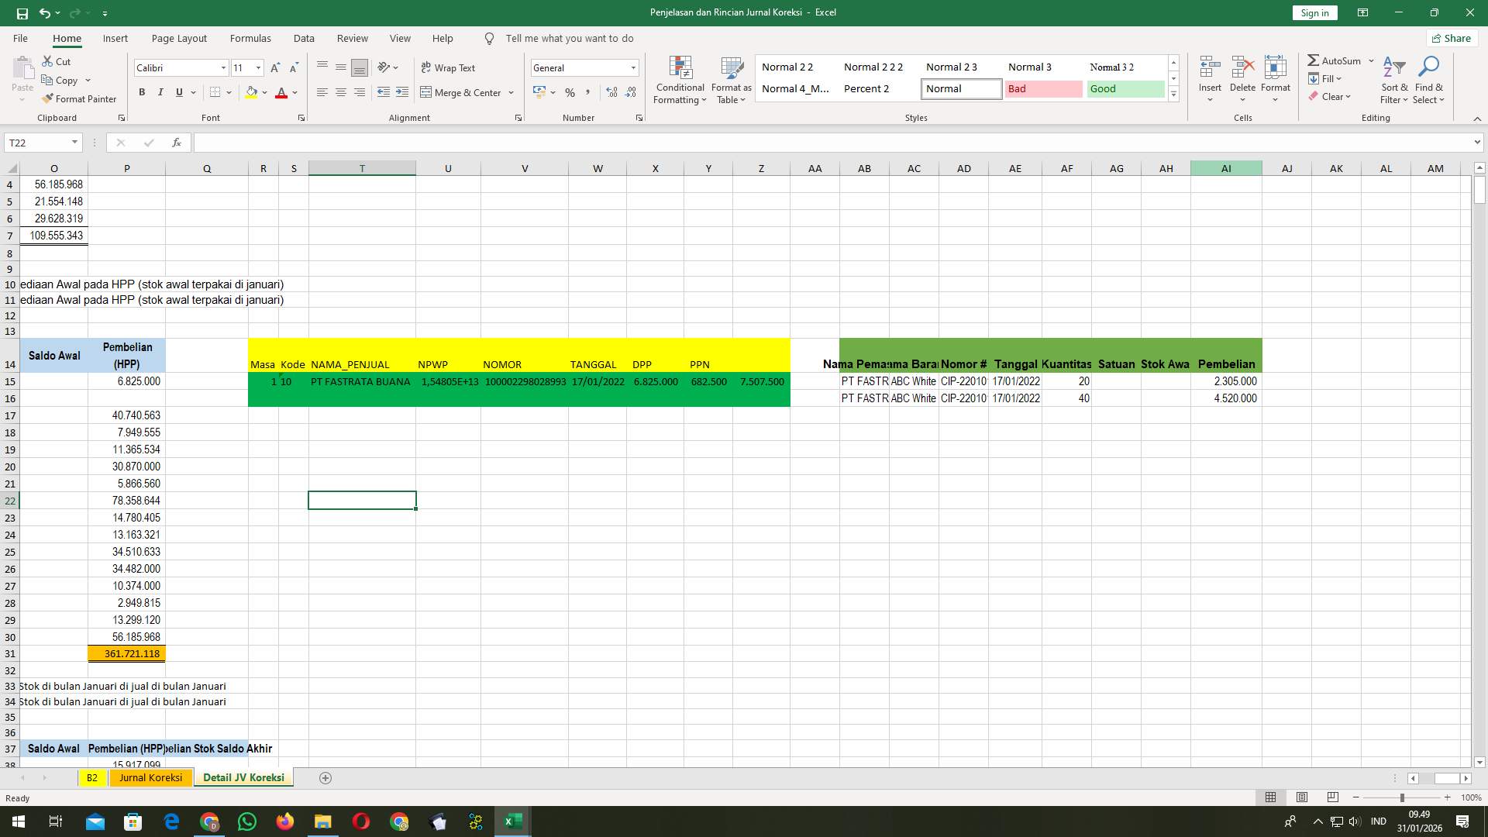Open Conditional Formatting options

pos(680,80)
